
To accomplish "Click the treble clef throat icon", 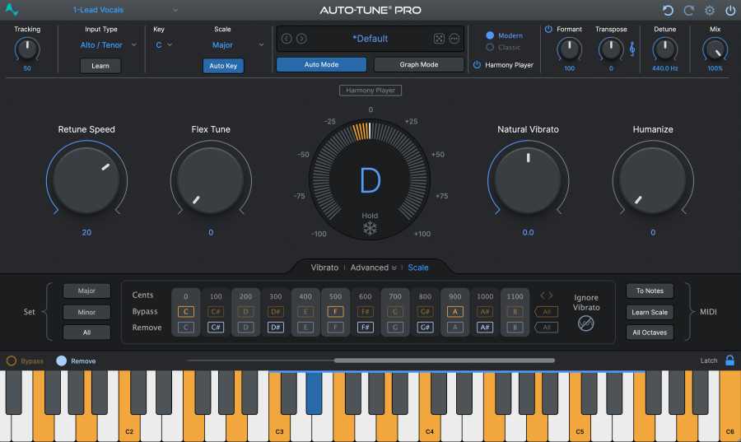I will tap(631, 49).
